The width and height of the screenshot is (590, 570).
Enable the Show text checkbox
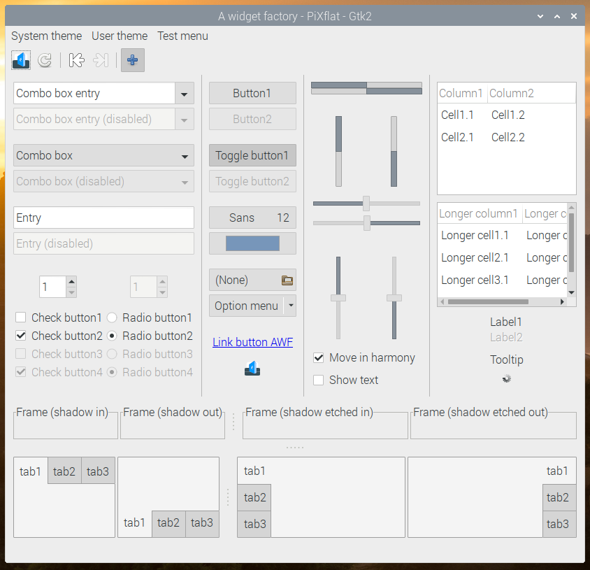coord(319,380)
